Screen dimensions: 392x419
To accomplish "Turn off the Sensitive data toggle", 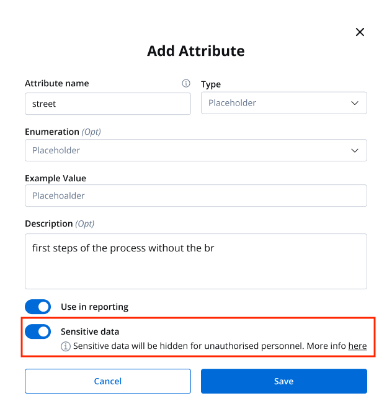I will 38,331.
